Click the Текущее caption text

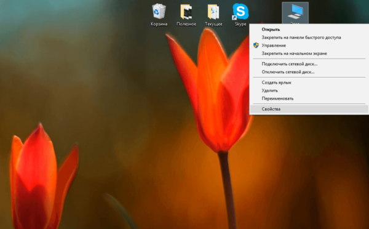click(213, 24)
